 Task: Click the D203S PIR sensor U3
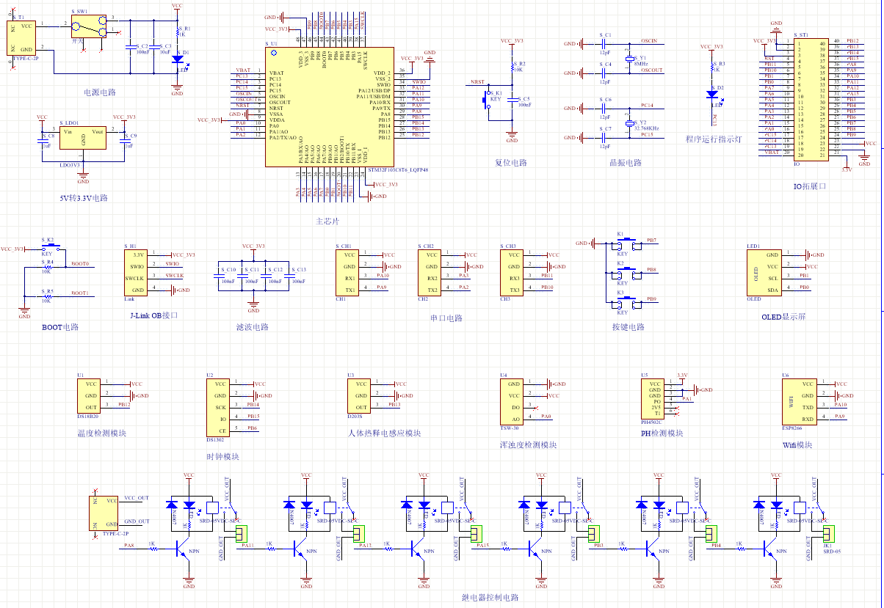(x=360, y=396)
